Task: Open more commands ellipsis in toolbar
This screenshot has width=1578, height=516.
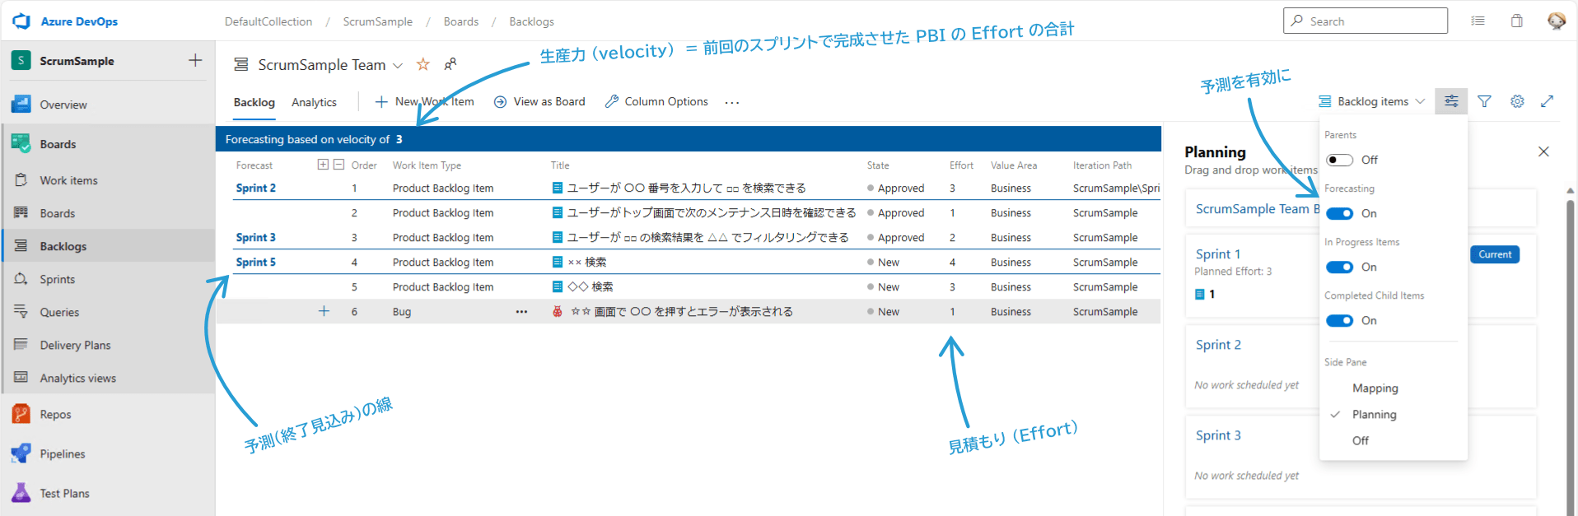Action: (732, 102)
